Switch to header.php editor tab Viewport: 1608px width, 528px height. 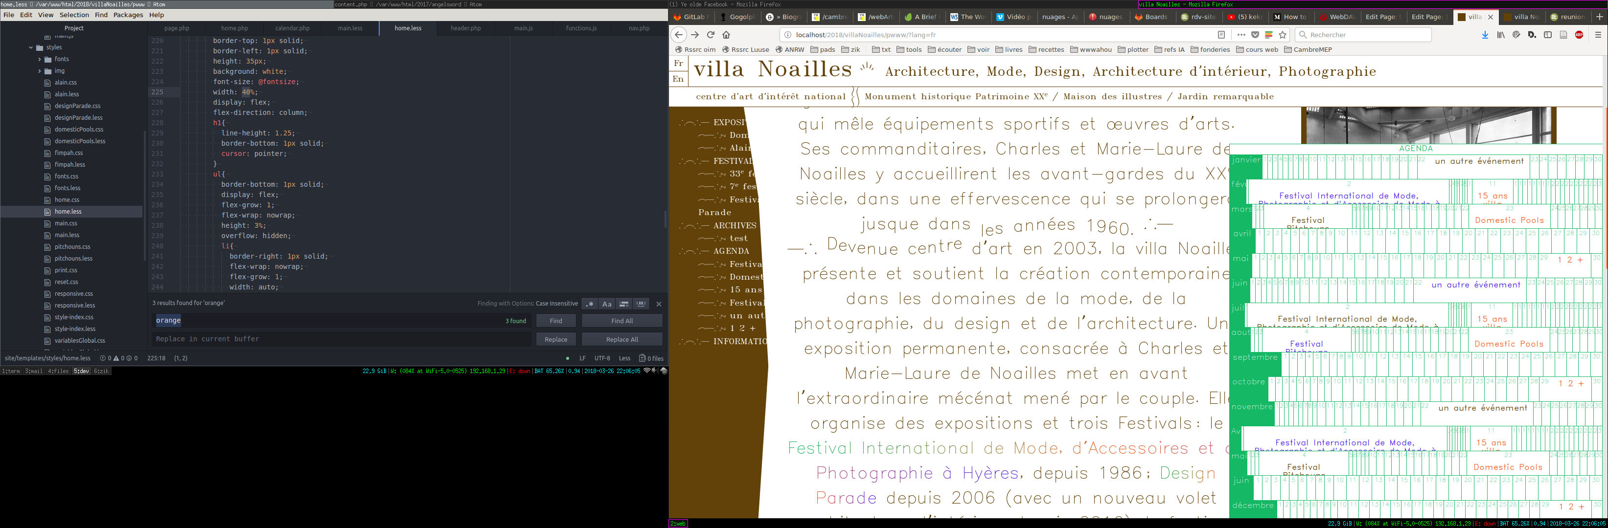click(x=466, y=28)
